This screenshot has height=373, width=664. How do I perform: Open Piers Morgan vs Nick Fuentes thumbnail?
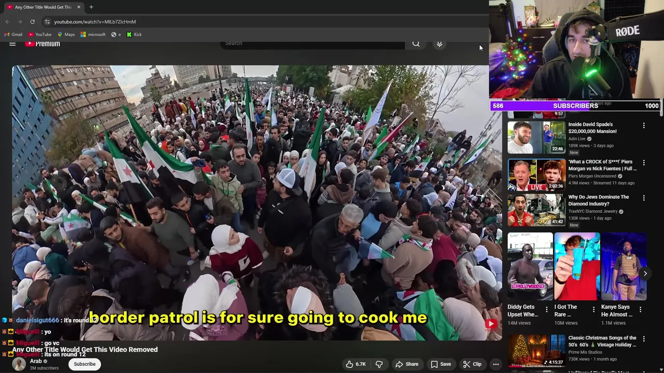(x=536, y=175)
